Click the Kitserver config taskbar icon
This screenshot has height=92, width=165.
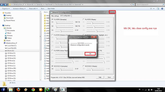tap(63, 89)
